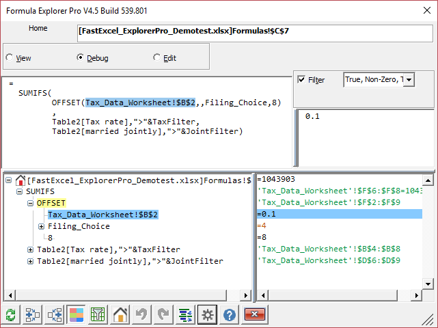Click the 'Tax_Data_Worksheet'!$F$6:$F$8 result row
Viewport: 438px width, 328px height.
coord(340,191)
